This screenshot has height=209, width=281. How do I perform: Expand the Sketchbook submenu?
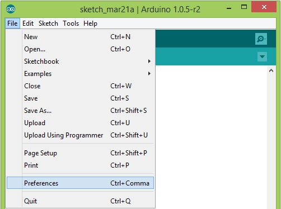coord(80,61)
